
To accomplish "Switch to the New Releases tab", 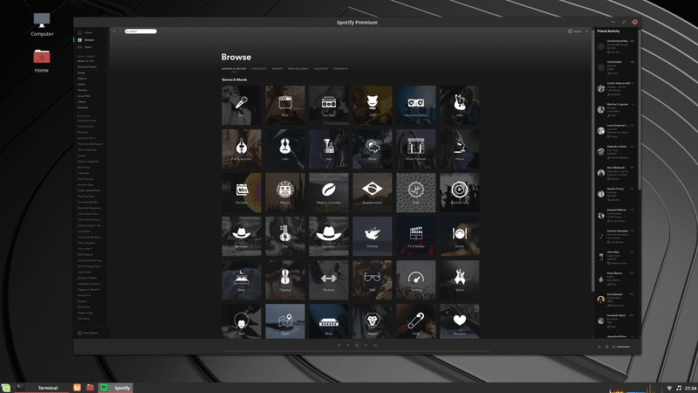I will click(298, 69).
